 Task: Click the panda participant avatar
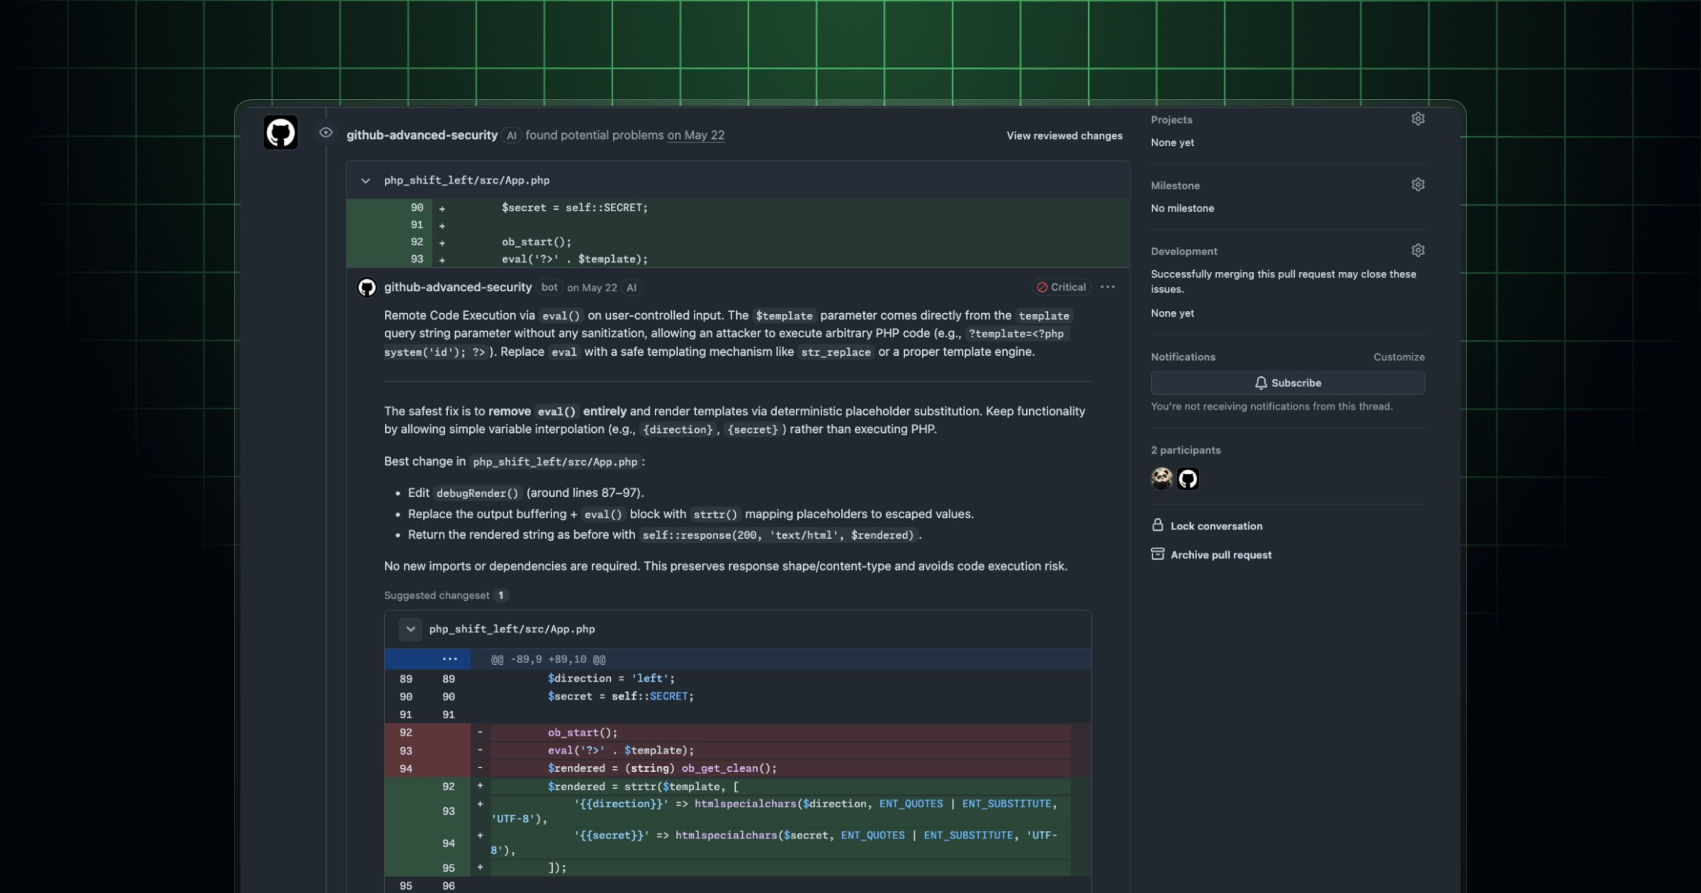(1162, 479)
